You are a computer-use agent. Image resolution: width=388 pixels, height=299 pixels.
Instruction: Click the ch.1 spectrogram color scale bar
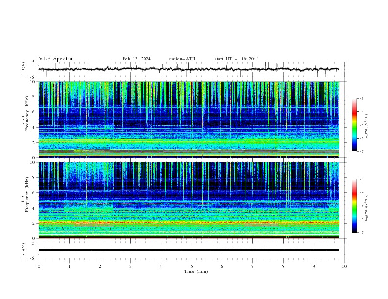(354, 125)
